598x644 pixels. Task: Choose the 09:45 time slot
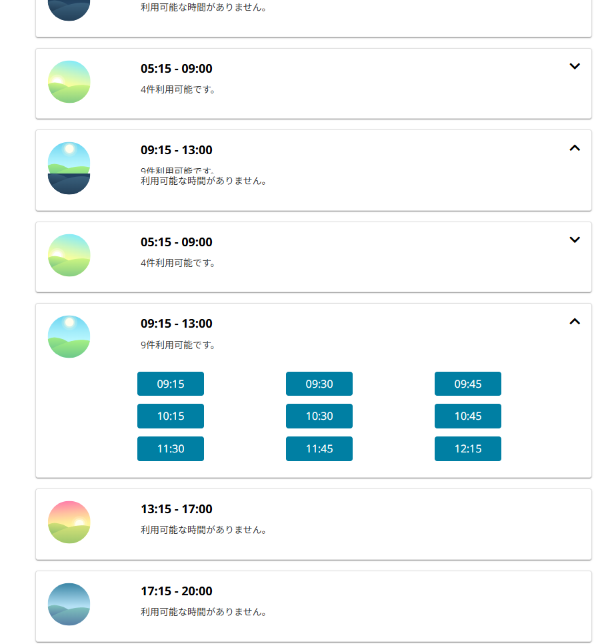(468, 384)
